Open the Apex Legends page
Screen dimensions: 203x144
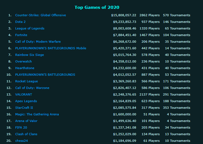tap(26, 101)
